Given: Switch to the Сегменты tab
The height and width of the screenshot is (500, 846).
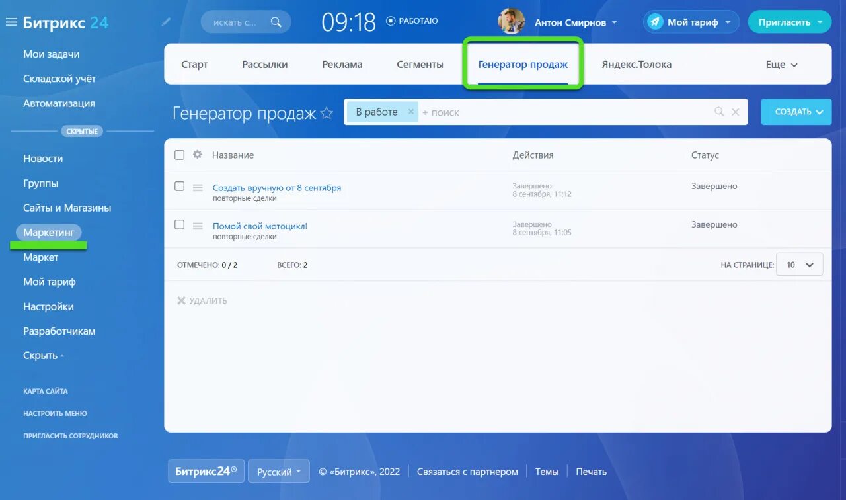Looking at the screenshot, I should click(x=420, y=65).
